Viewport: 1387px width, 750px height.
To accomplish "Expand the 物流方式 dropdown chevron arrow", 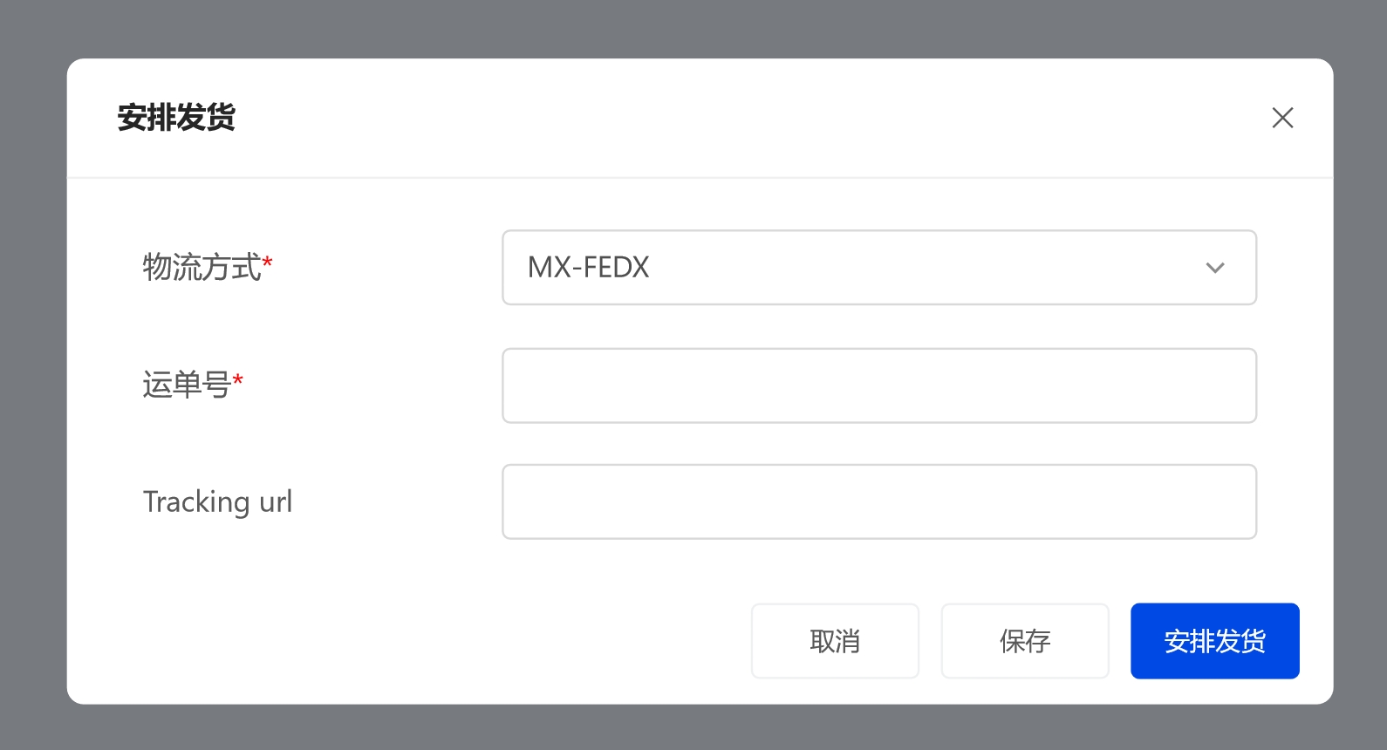I will point(1215,268).
